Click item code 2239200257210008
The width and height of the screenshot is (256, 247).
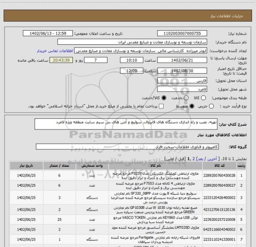pyautogui.click(x=219, y=220)
